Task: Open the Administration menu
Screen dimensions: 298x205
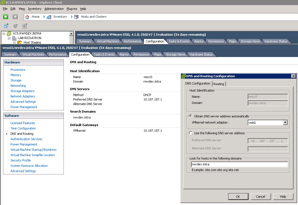Action: 54,9
